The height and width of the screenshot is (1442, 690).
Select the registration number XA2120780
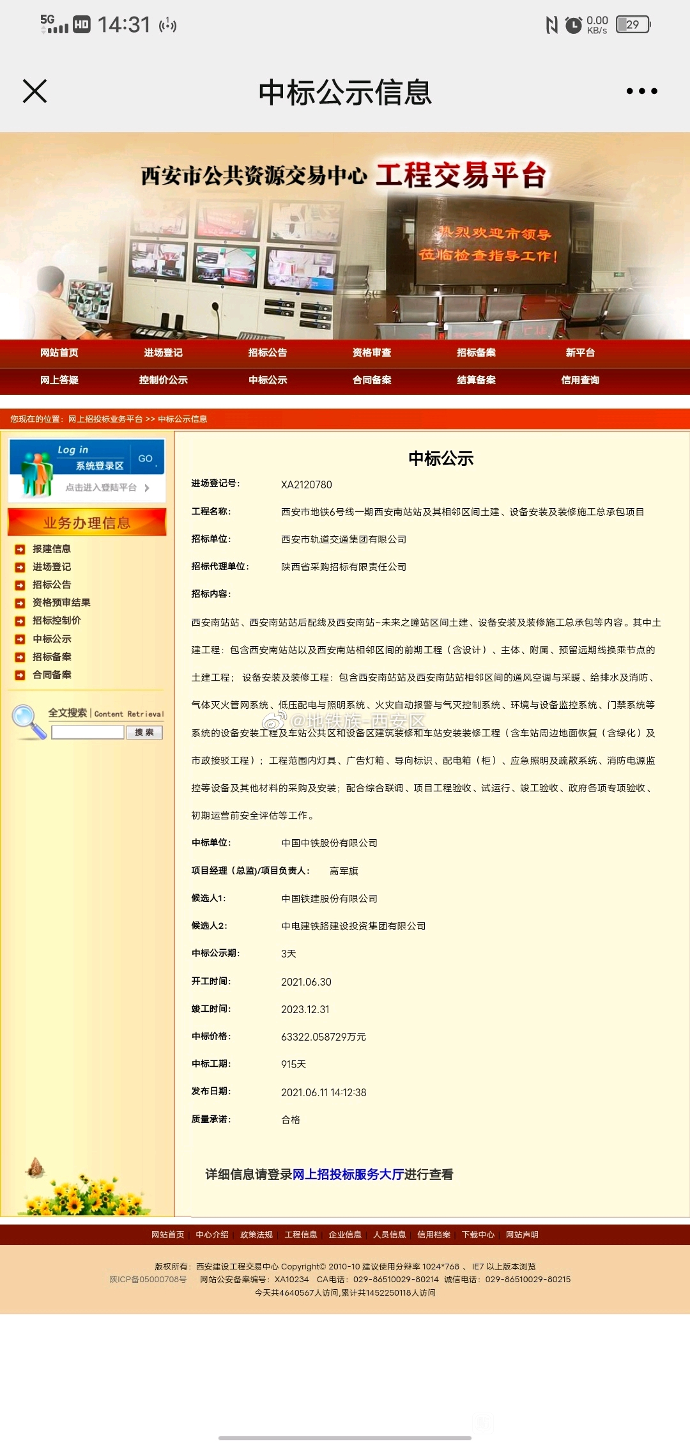307,485
